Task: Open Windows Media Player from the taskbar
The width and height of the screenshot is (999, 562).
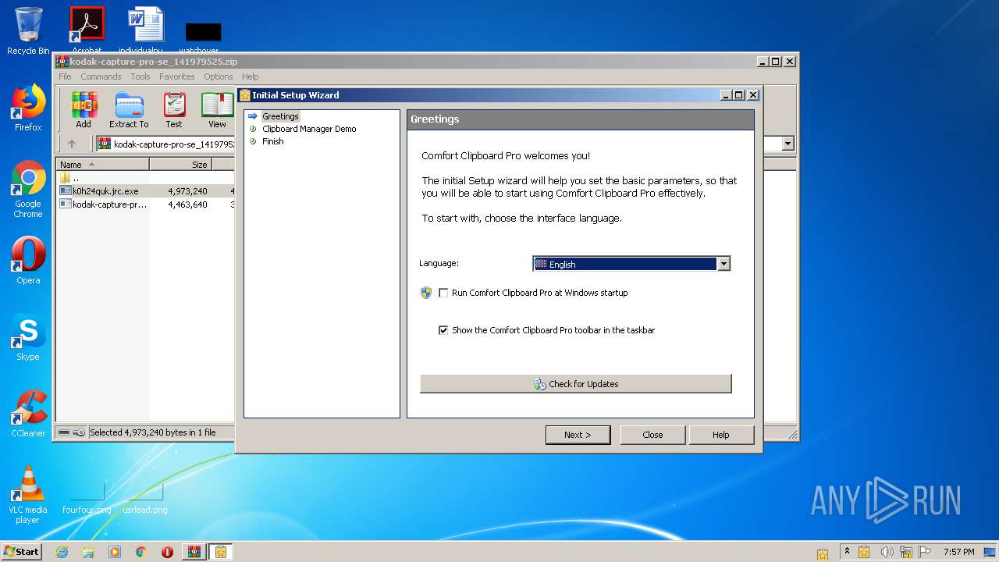Action: click(115, 552)
